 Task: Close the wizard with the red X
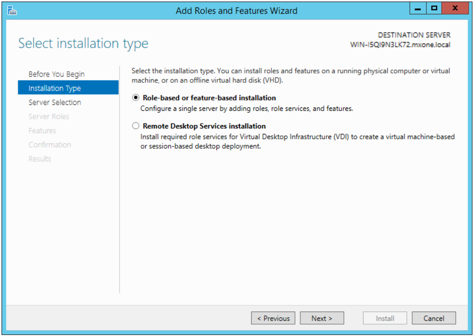click(x=455, y=8)
